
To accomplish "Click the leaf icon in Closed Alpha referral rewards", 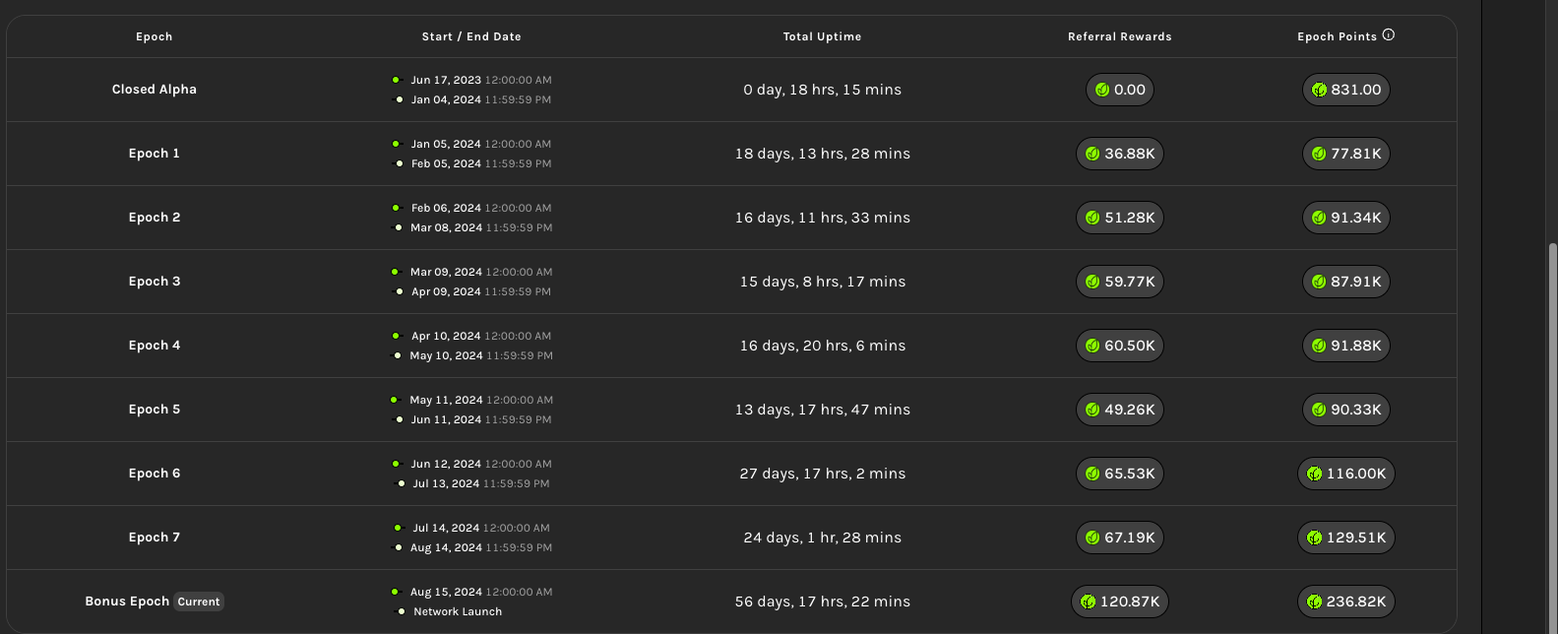I will pyautogui.click(x=1102, y=90).
